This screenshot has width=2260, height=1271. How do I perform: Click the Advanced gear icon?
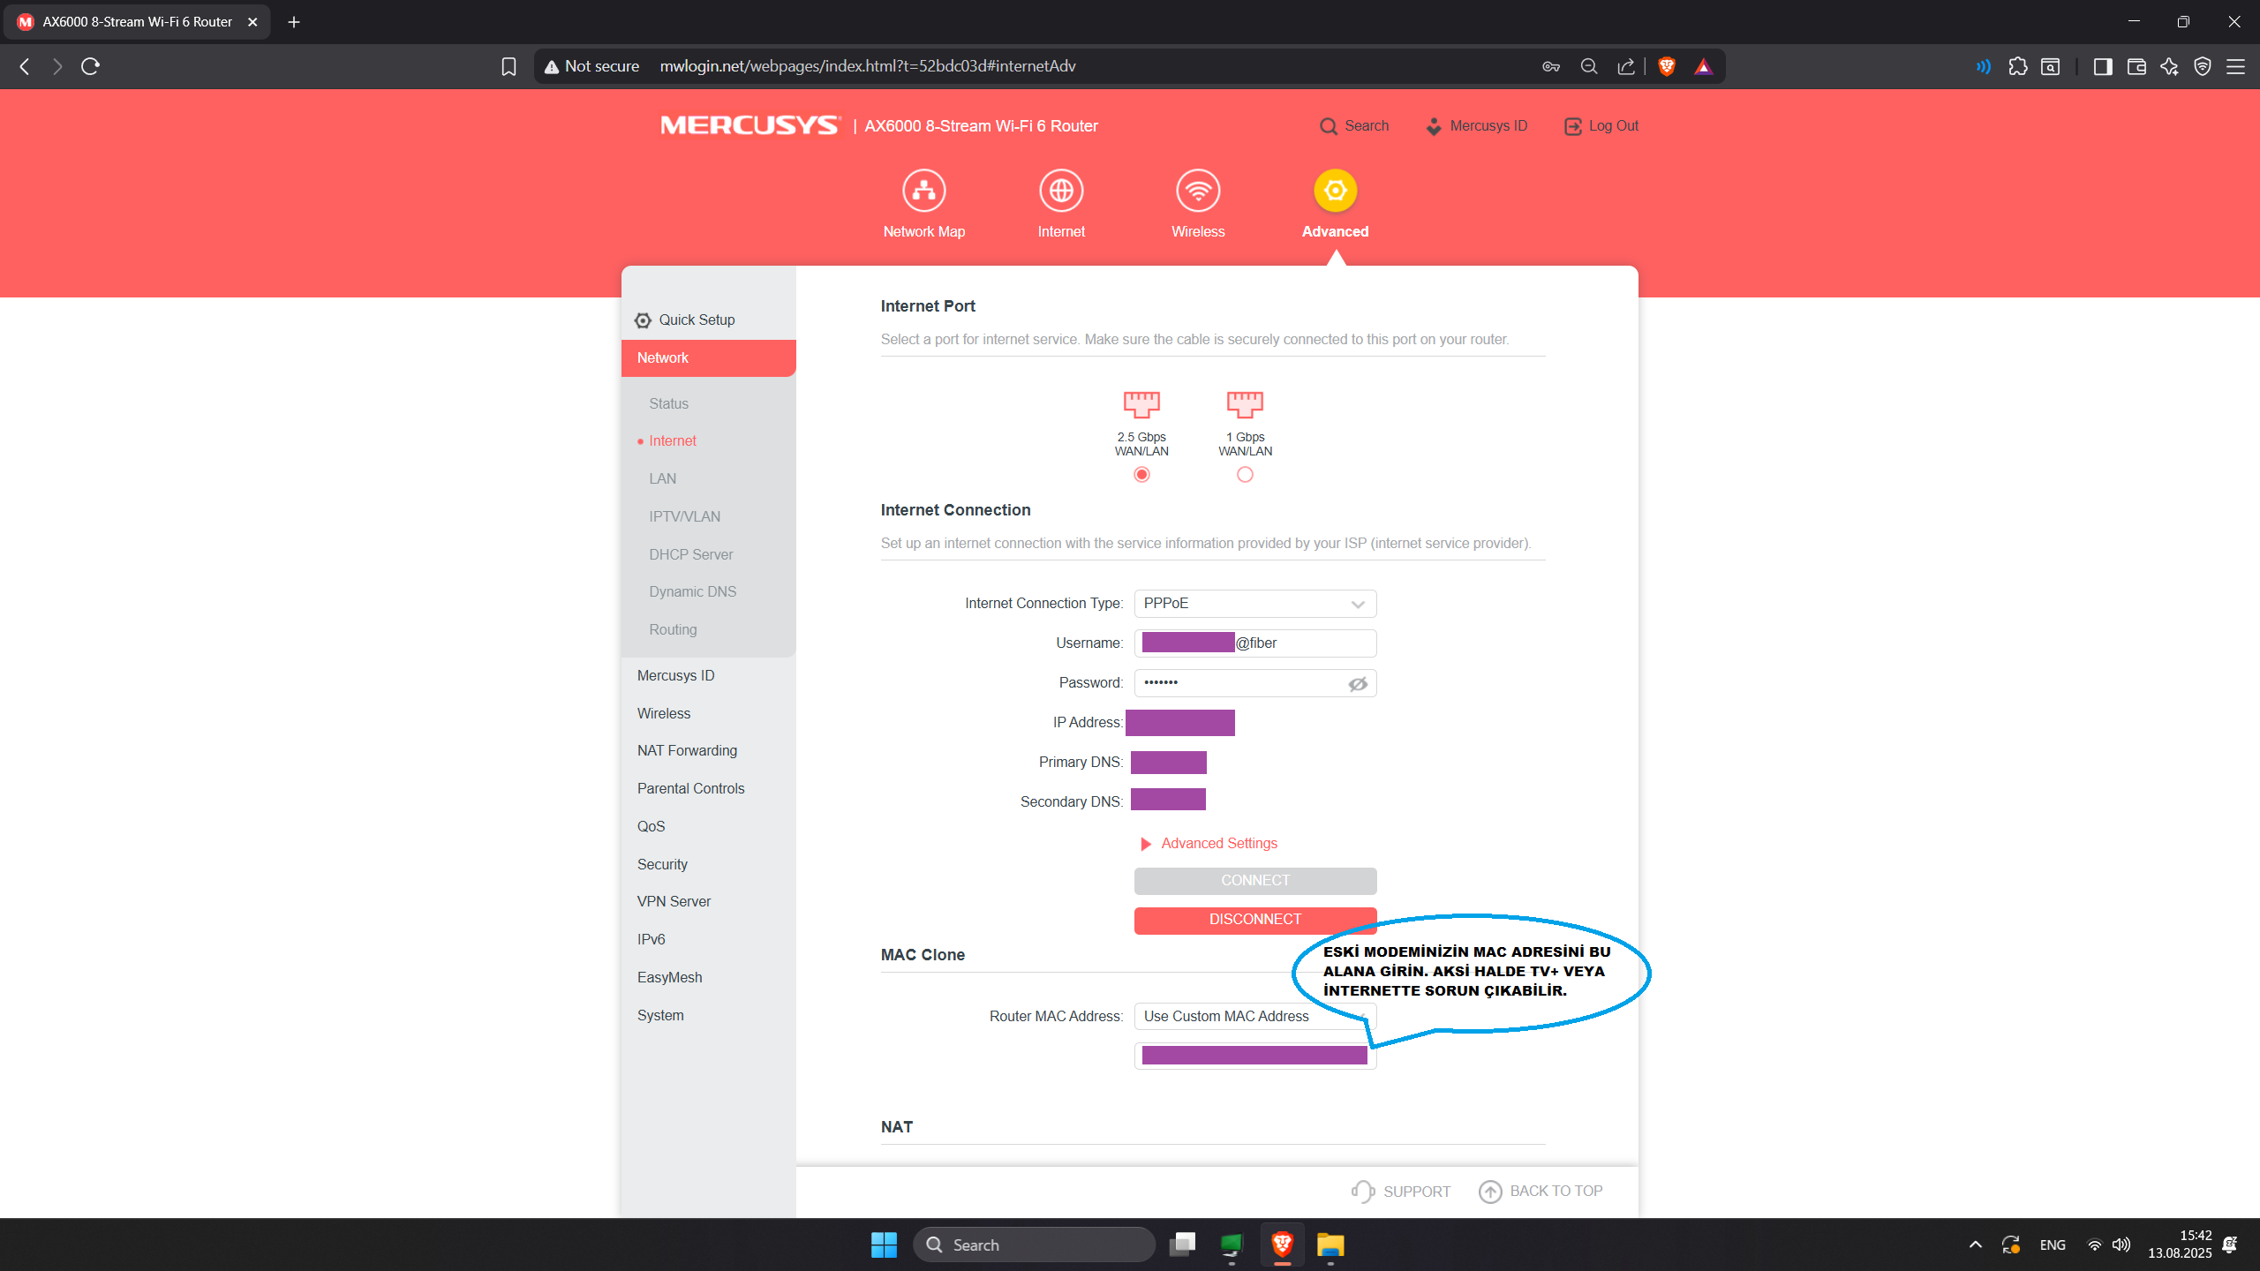[x=1335, y=191]
